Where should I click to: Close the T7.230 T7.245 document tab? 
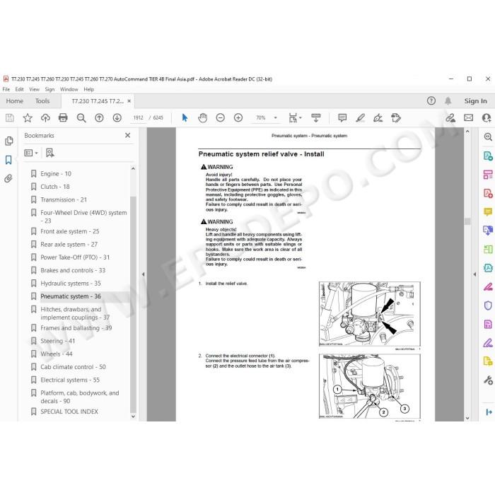pyautogui.click(x=129, y=101)
